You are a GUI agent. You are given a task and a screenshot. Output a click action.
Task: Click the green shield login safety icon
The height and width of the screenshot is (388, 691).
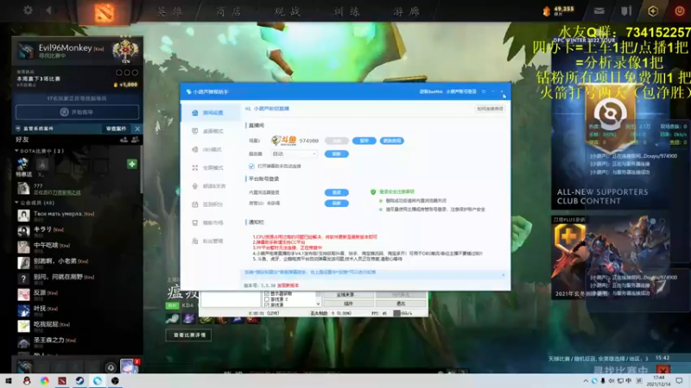coord(373,191)
